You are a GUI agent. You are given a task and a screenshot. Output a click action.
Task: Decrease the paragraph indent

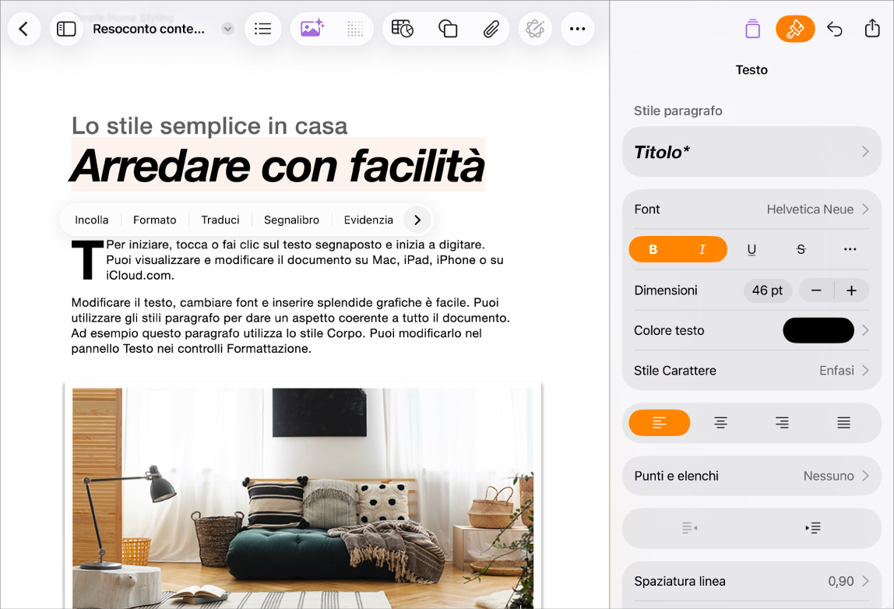coord(689,528)
